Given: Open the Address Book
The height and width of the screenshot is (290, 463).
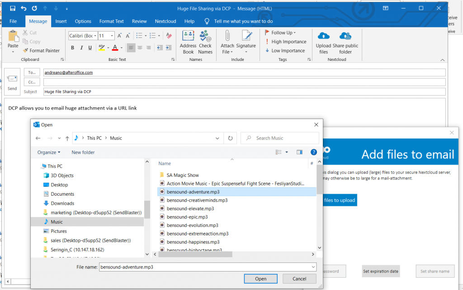Looking at the screenshot, I should [188, 42].
